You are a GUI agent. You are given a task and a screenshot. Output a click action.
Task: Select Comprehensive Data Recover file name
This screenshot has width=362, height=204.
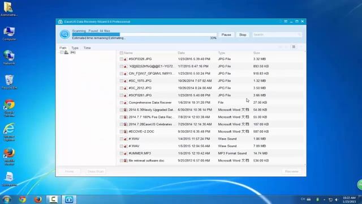coord(150,103)
